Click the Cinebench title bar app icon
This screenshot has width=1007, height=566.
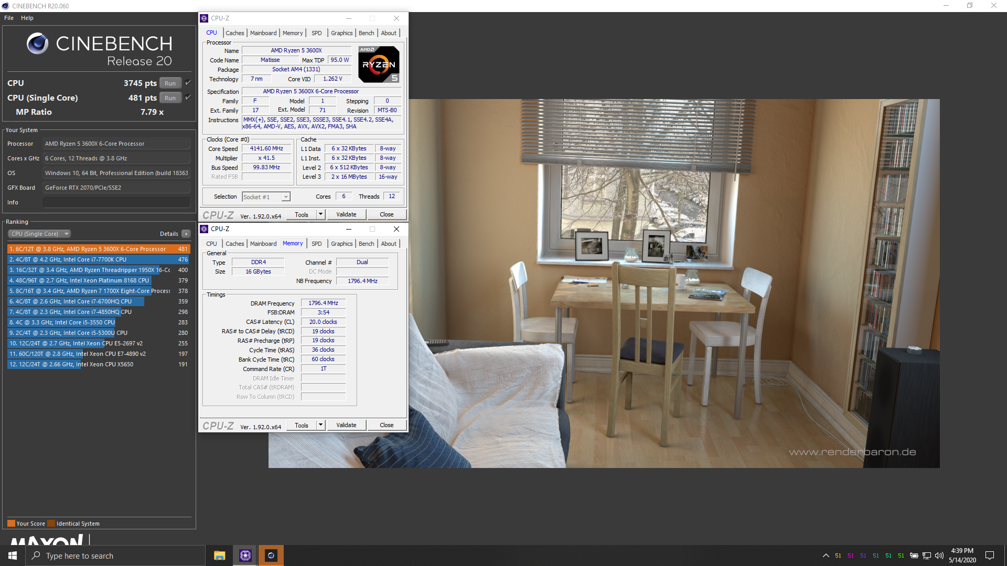point(6,6)
